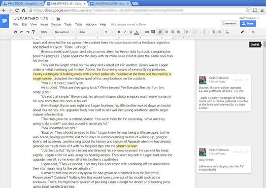Open options on the 'data stream' comment
This screenshot has width=266, height=188.
click(247, 152)
